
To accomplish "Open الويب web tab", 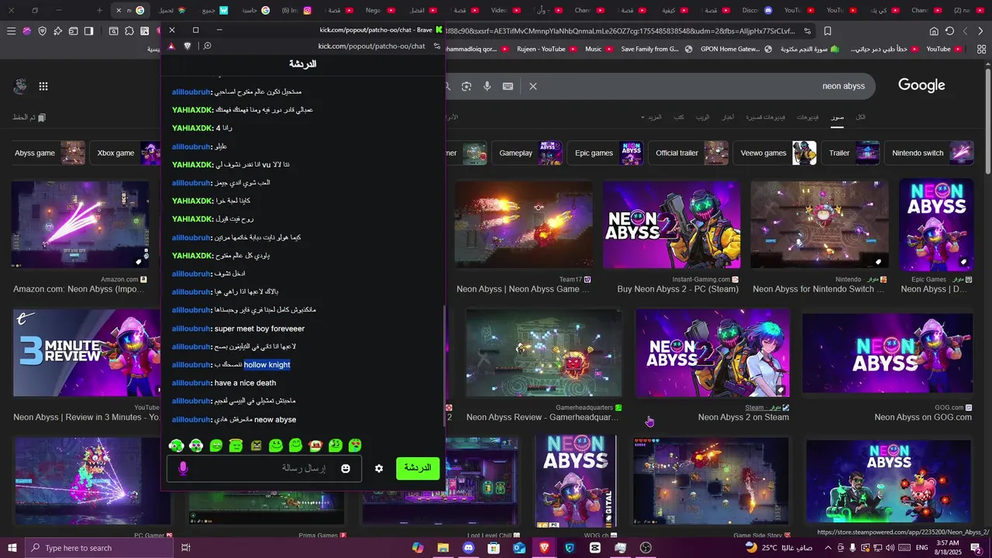I will click(702, 117).
